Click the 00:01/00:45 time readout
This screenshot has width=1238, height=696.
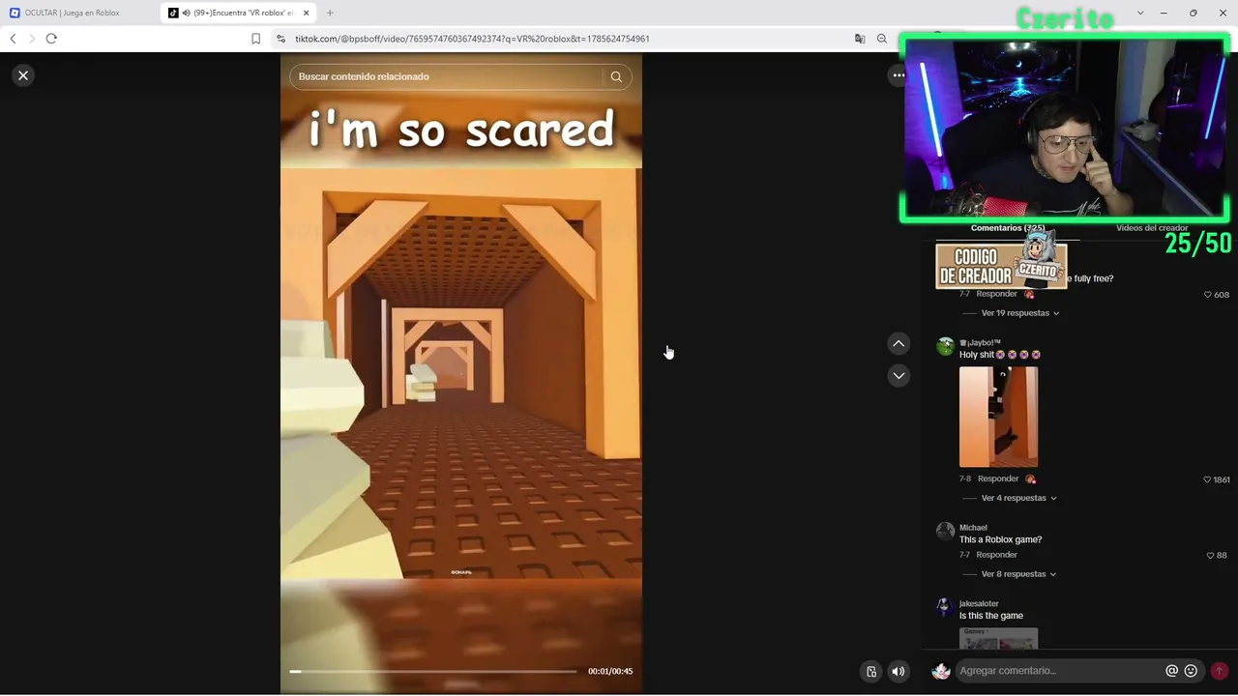pos(610,672)
